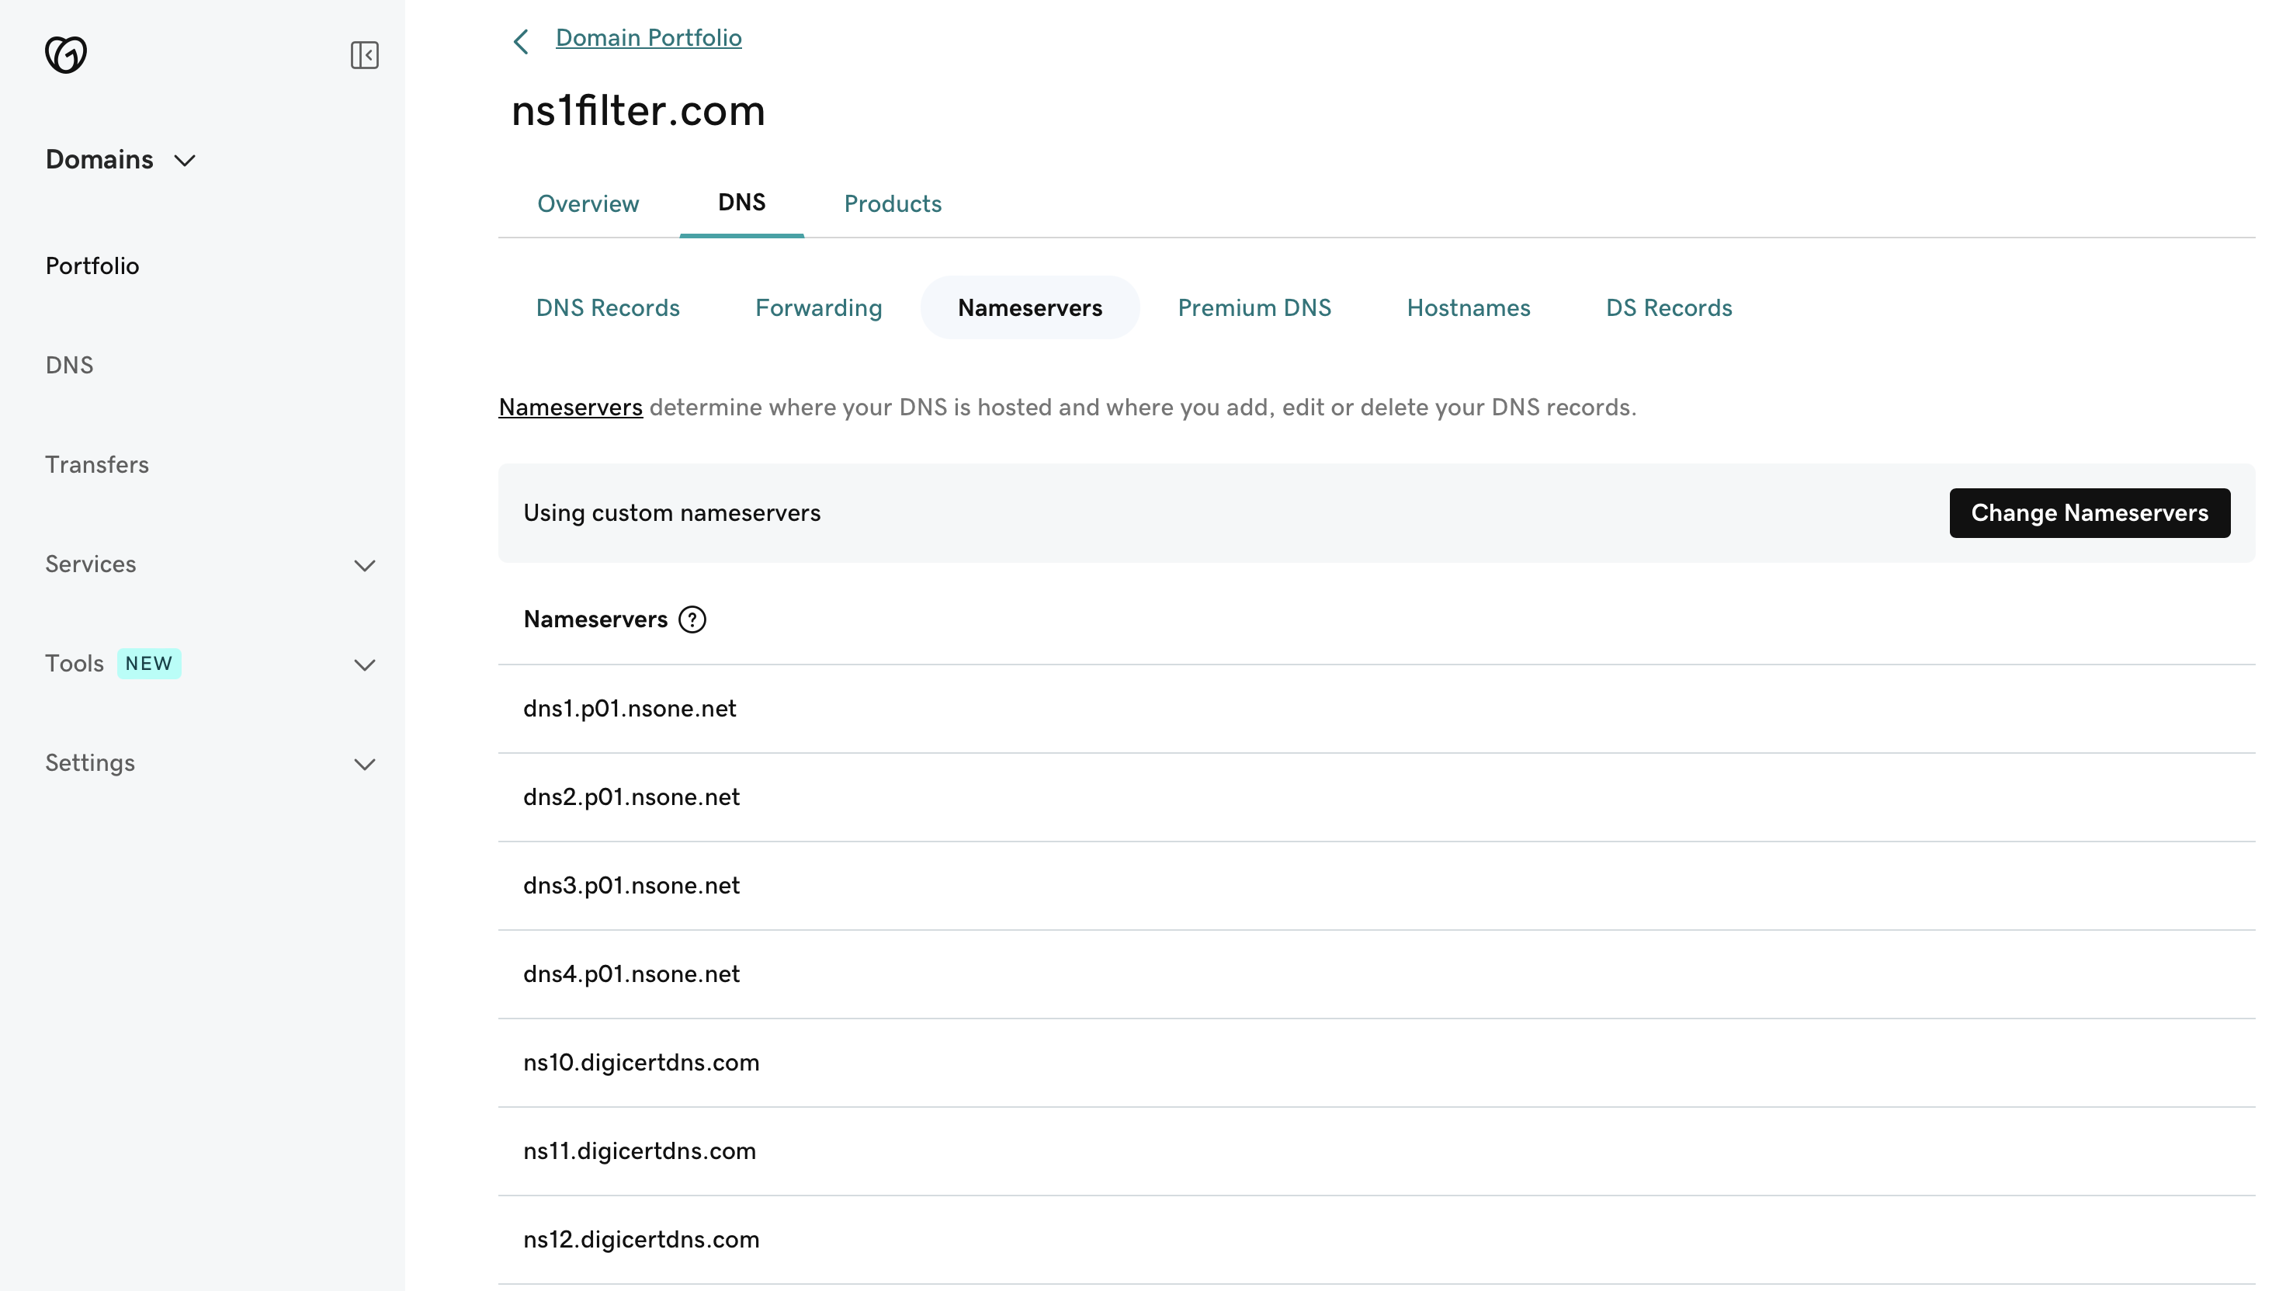This screenshot has height=1291, width=2279.
Task: Click the Using custom nameservers text
Action: pos(672,513)
